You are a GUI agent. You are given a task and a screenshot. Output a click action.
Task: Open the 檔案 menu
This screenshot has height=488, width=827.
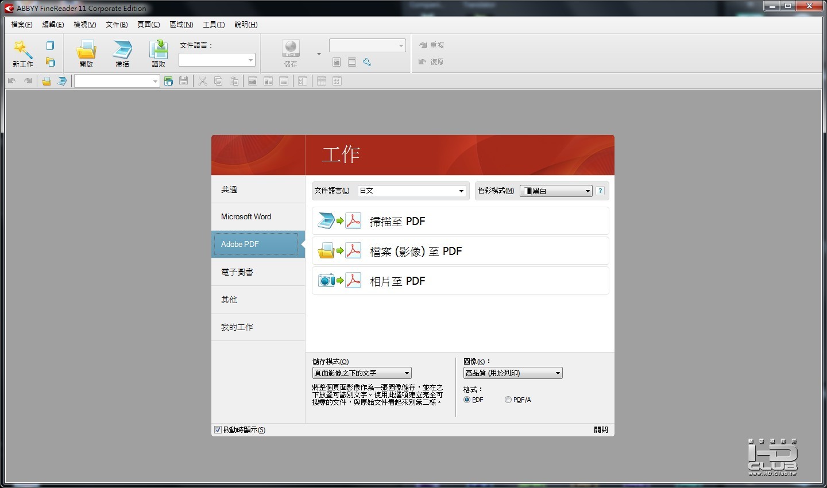point(22,25)
